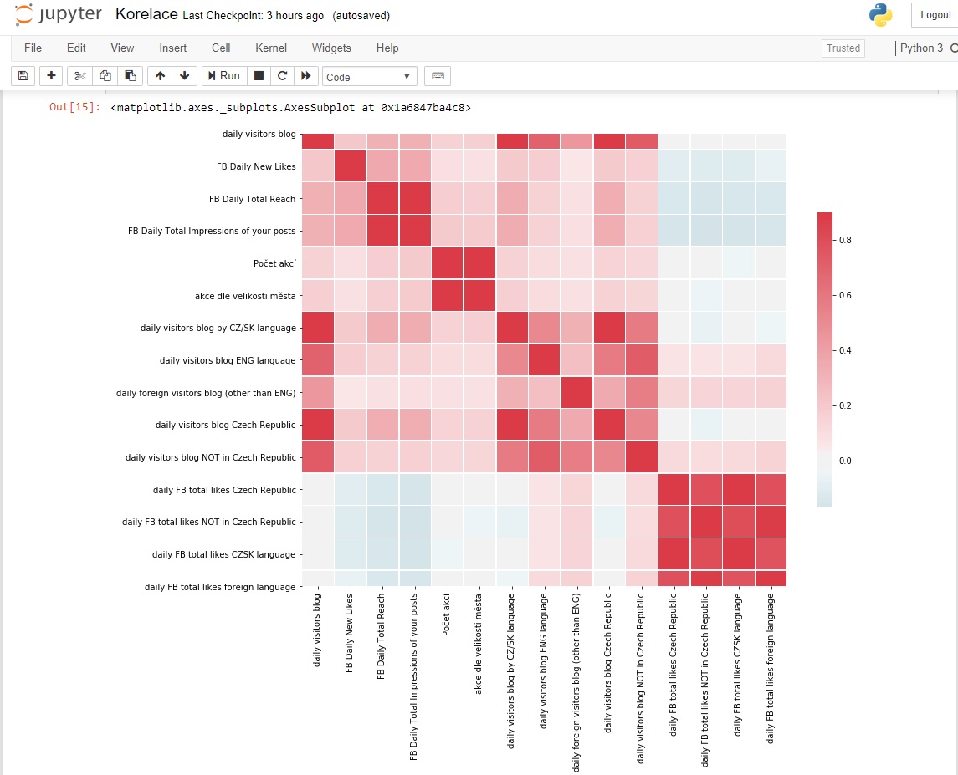
Task: Click the Korelace notebook title to rename
Action: coord(146,14)
